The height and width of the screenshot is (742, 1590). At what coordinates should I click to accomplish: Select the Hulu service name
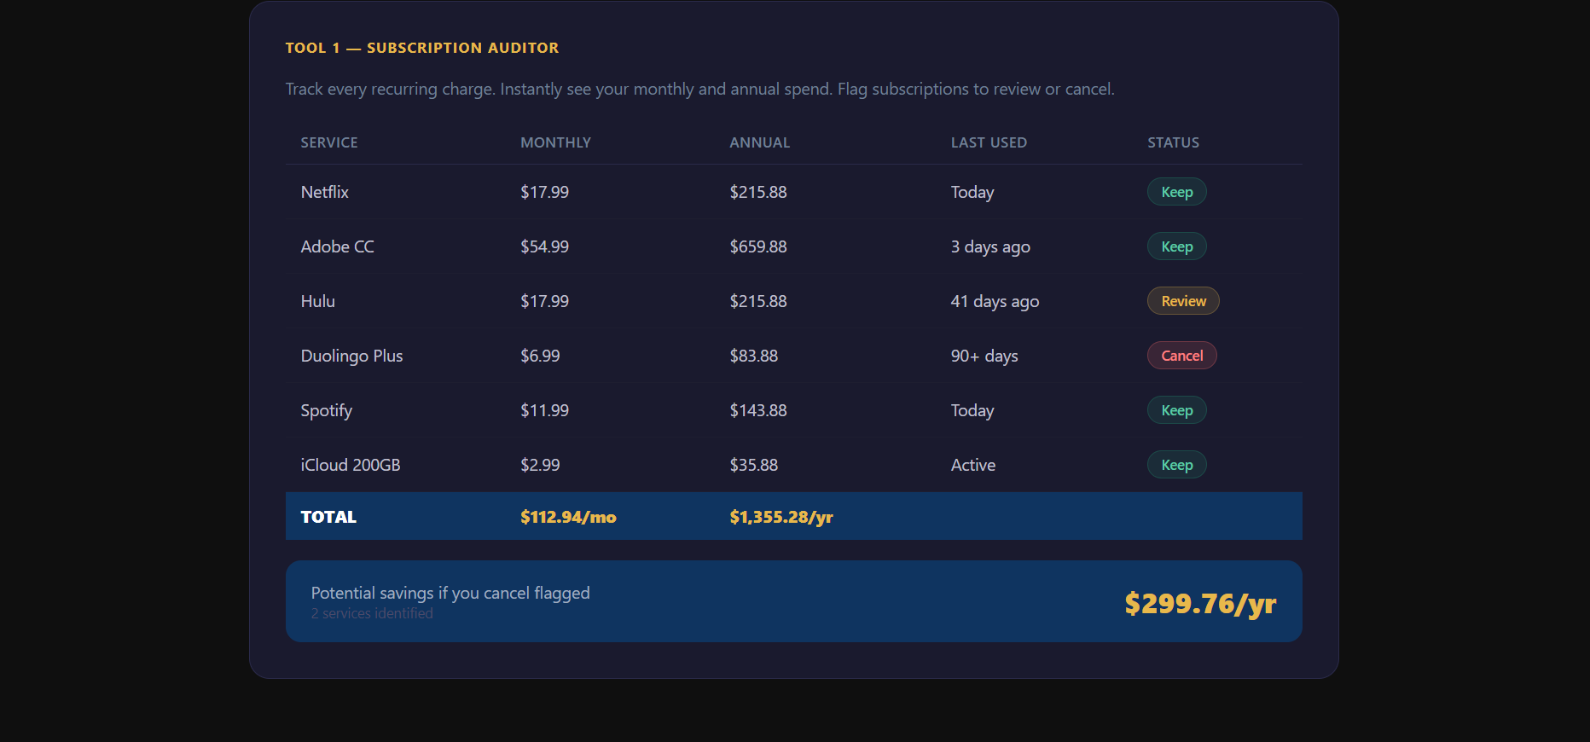[x=317, y=301]
